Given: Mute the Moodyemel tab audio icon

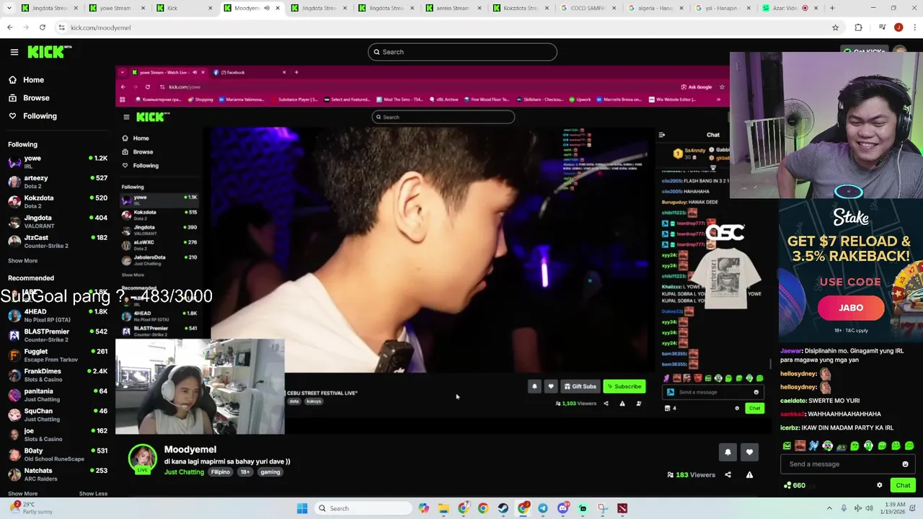Looking at the screenshot, I should pos(266,8).
